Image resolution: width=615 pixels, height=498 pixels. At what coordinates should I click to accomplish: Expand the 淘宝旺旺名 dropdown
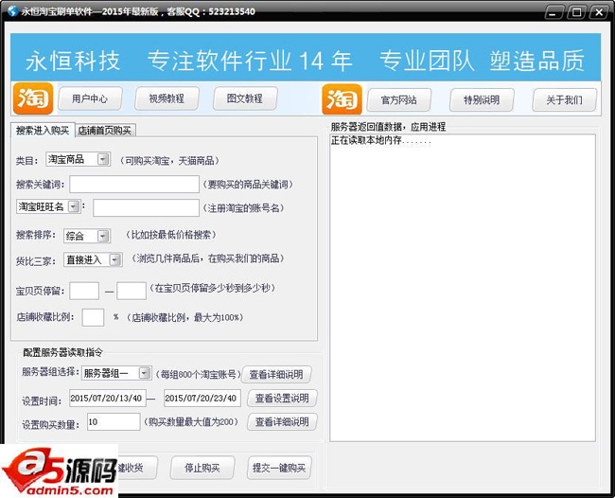74,206
